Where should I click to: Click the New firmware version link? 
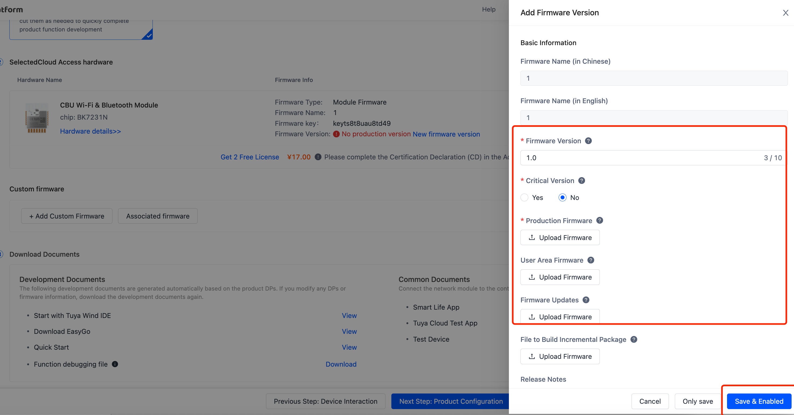[x=446, y=134]
